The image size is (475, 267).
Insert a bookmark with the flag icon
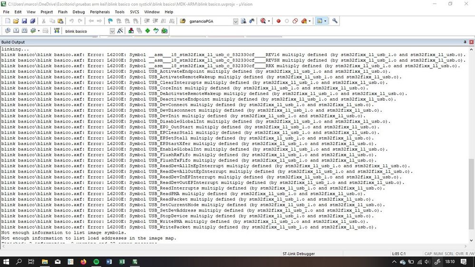click(x=110, y=21)
